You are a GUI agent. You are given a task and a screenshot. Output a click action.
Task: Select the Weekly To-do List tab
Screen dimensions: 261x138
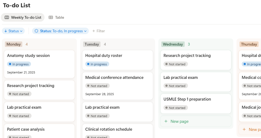pyautogui.click(x=23, y=17)
